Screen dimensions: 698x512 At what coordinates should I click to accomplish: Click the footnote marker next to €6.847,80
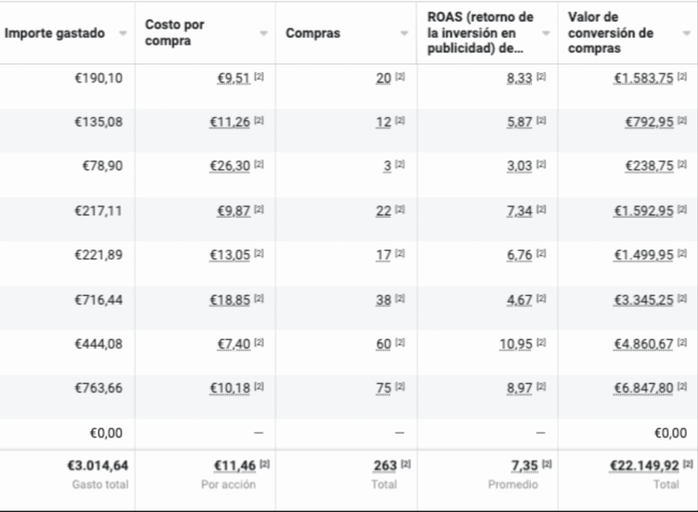[682, 388]
